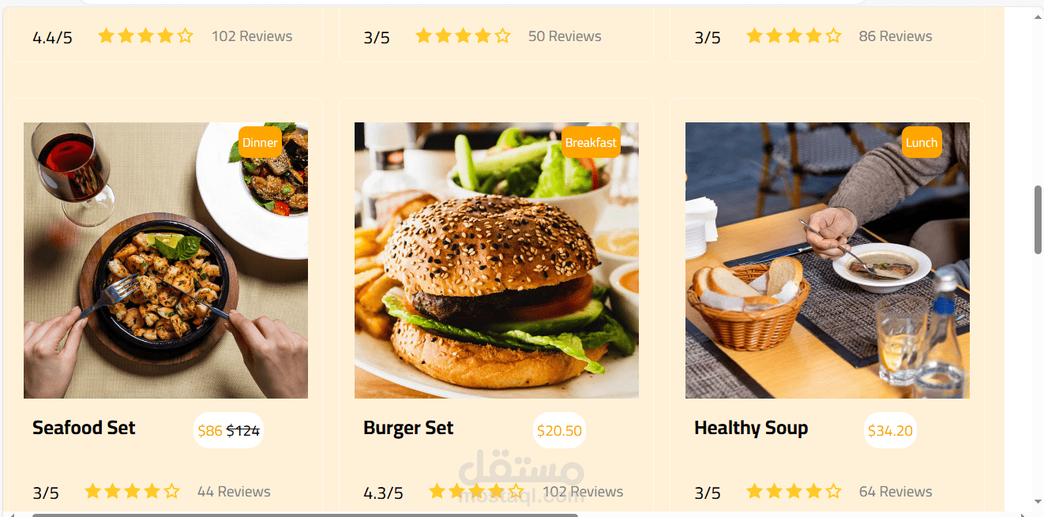Open the Burger Set food photo
This screenshot has height=517, width=1044.
point(497,260)
